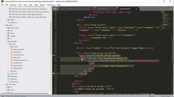This screenshot has width=174, height=97.
Task: Switch to the create_users_table.php tab
Action: (x=75, y=9)
